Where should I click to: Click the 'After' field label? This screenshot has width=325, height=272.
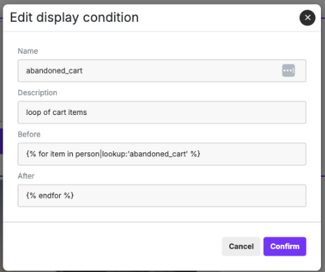tap(26, 176)
